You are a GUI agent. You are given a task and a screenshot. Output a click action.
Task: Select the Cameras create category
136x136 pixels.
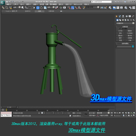[x=125, y=20]
